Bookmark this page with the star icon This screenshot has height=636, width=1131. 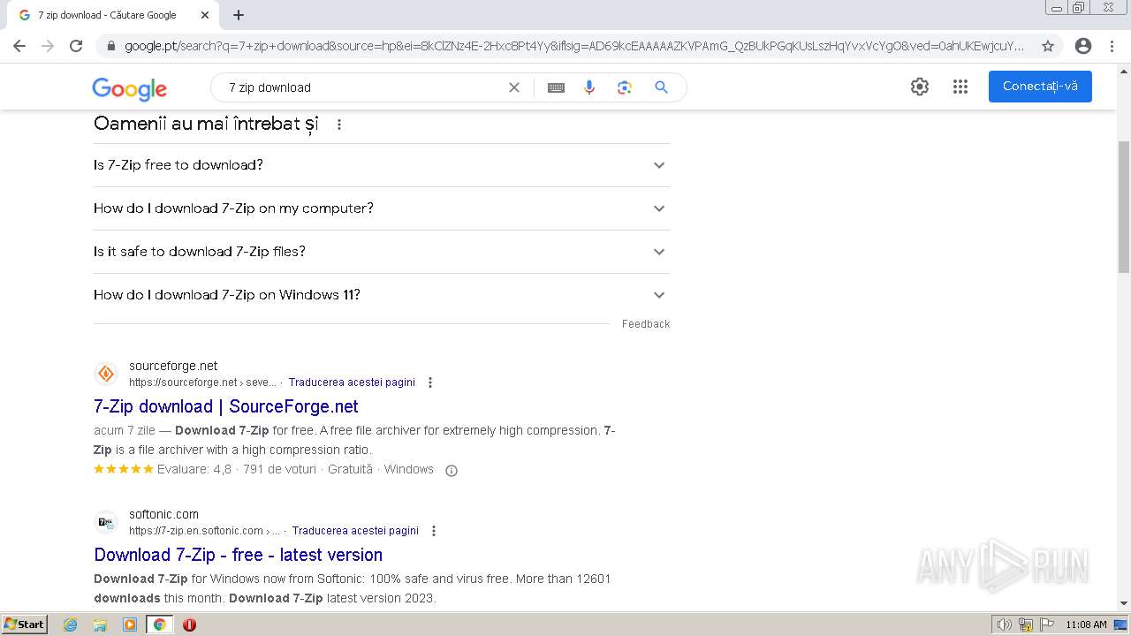point(1048,46)
